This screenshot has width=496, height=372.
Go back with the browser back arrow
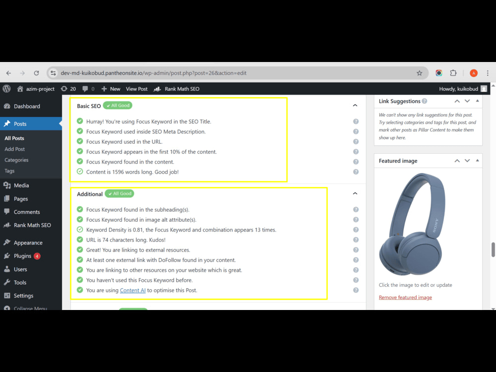(8, 73)
